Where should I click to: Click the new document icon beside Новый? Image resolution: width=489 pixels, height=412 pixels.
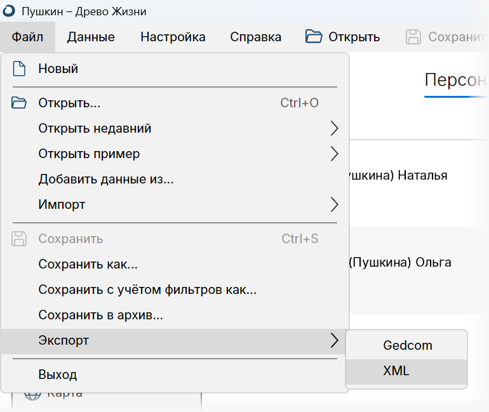tap(19, 69)
